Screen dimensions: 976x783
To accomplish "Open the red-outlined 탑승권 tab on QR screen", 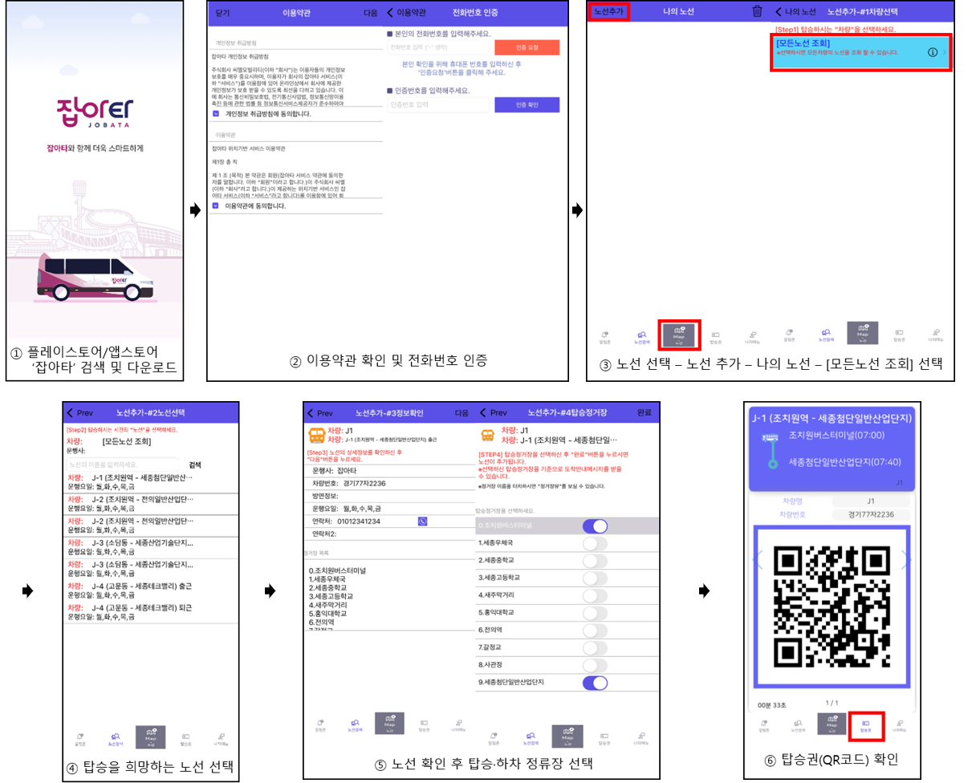I will (x=866, y=724).
